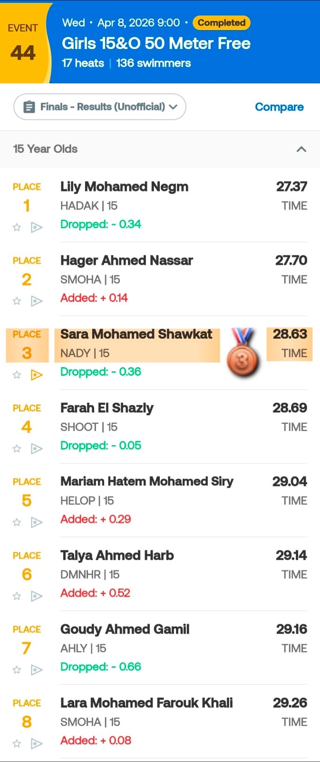This screenshot has width=320, height=762.
Task: Star Hager Ahmed Nassar's result
Action: point(17,301)
